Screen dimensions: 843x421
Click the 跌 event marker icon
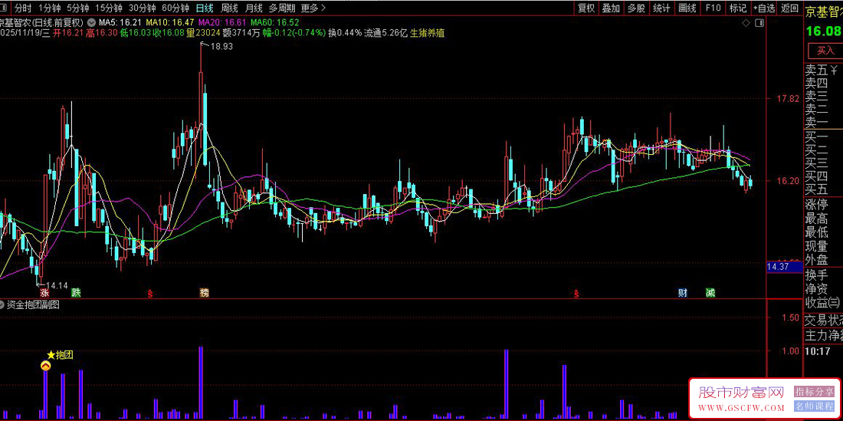[77, 293]
